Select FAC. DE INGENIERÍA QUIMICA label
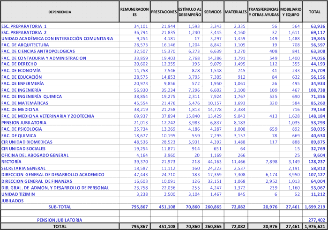 tap(31, 96)
